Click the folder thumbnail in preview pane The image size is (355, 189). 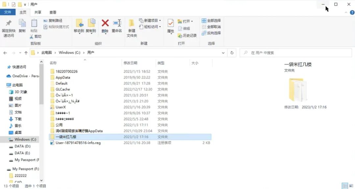[297, 90]
